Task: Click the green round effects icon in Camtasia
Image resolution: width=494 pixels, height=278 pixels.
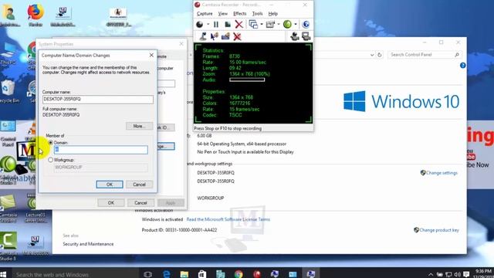Action: pyautogui.click(x=287, y=24)
